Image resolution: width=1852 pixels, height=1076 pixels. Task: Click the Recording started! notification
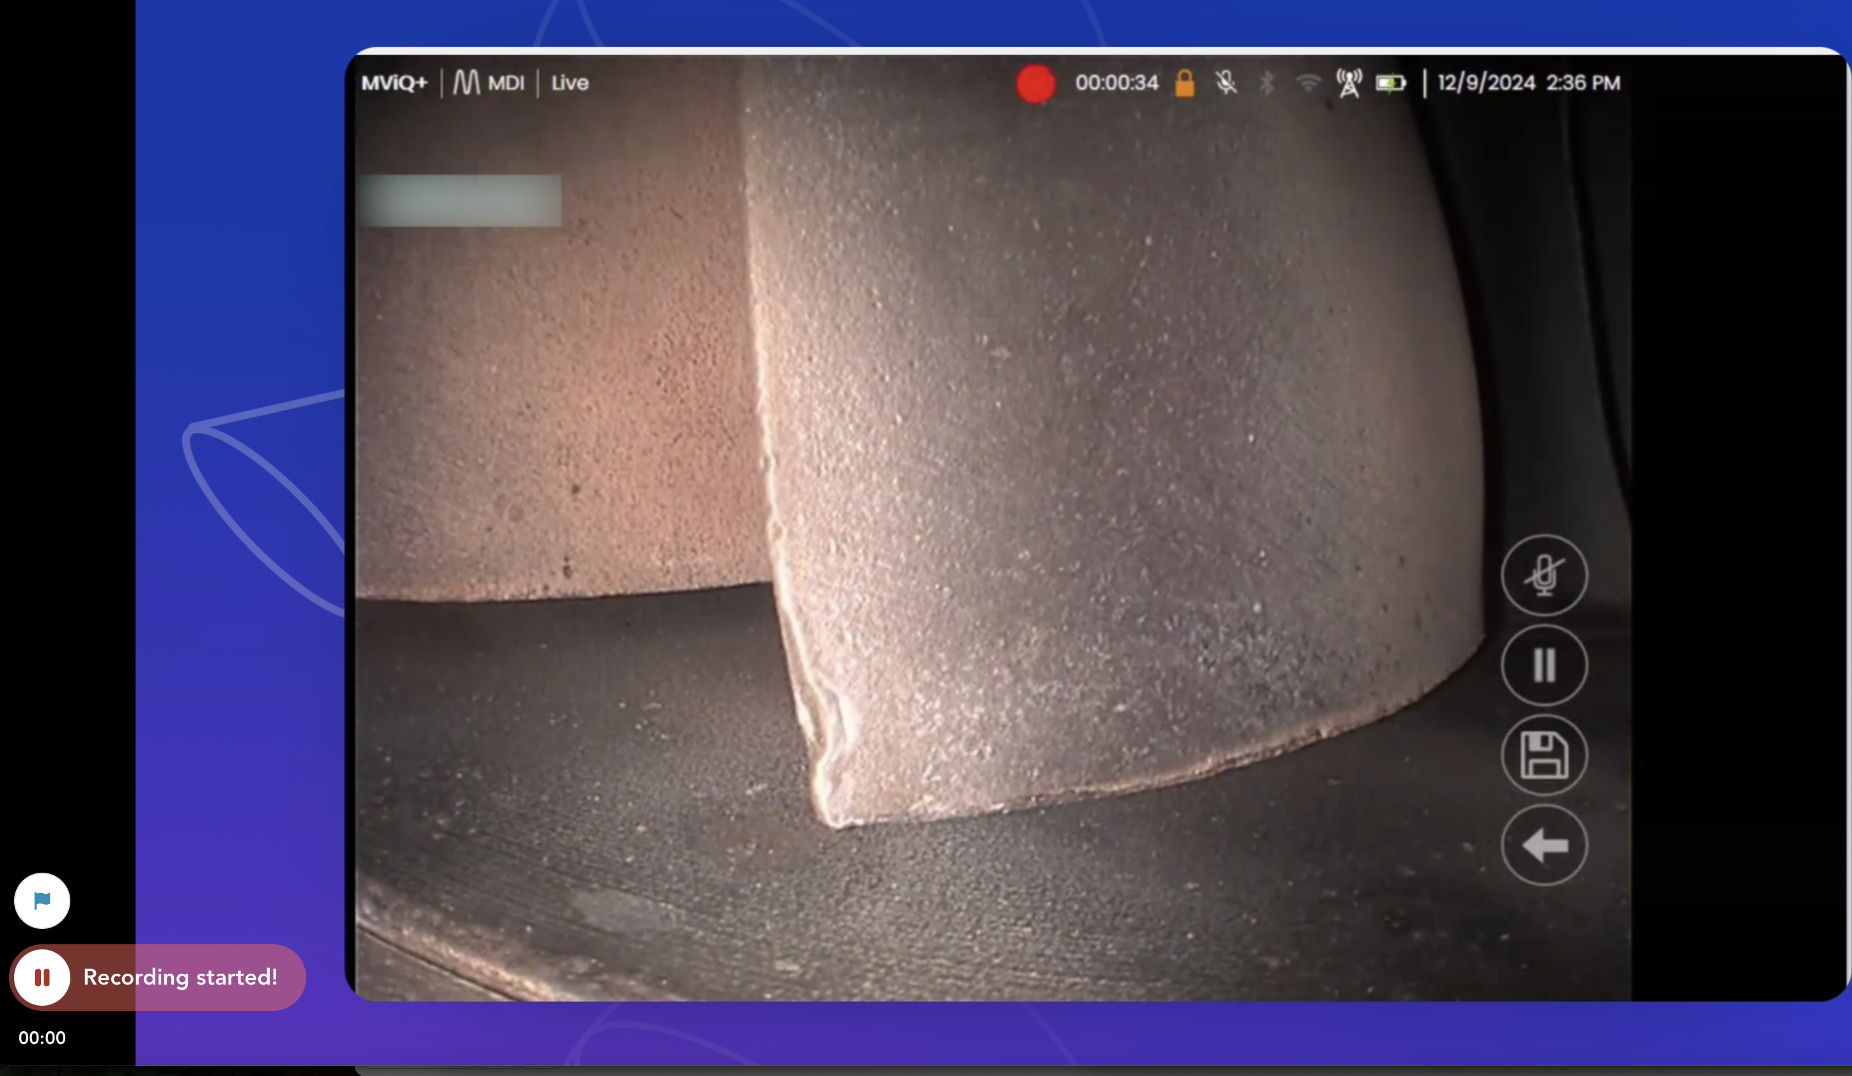(x=180, y=977)
